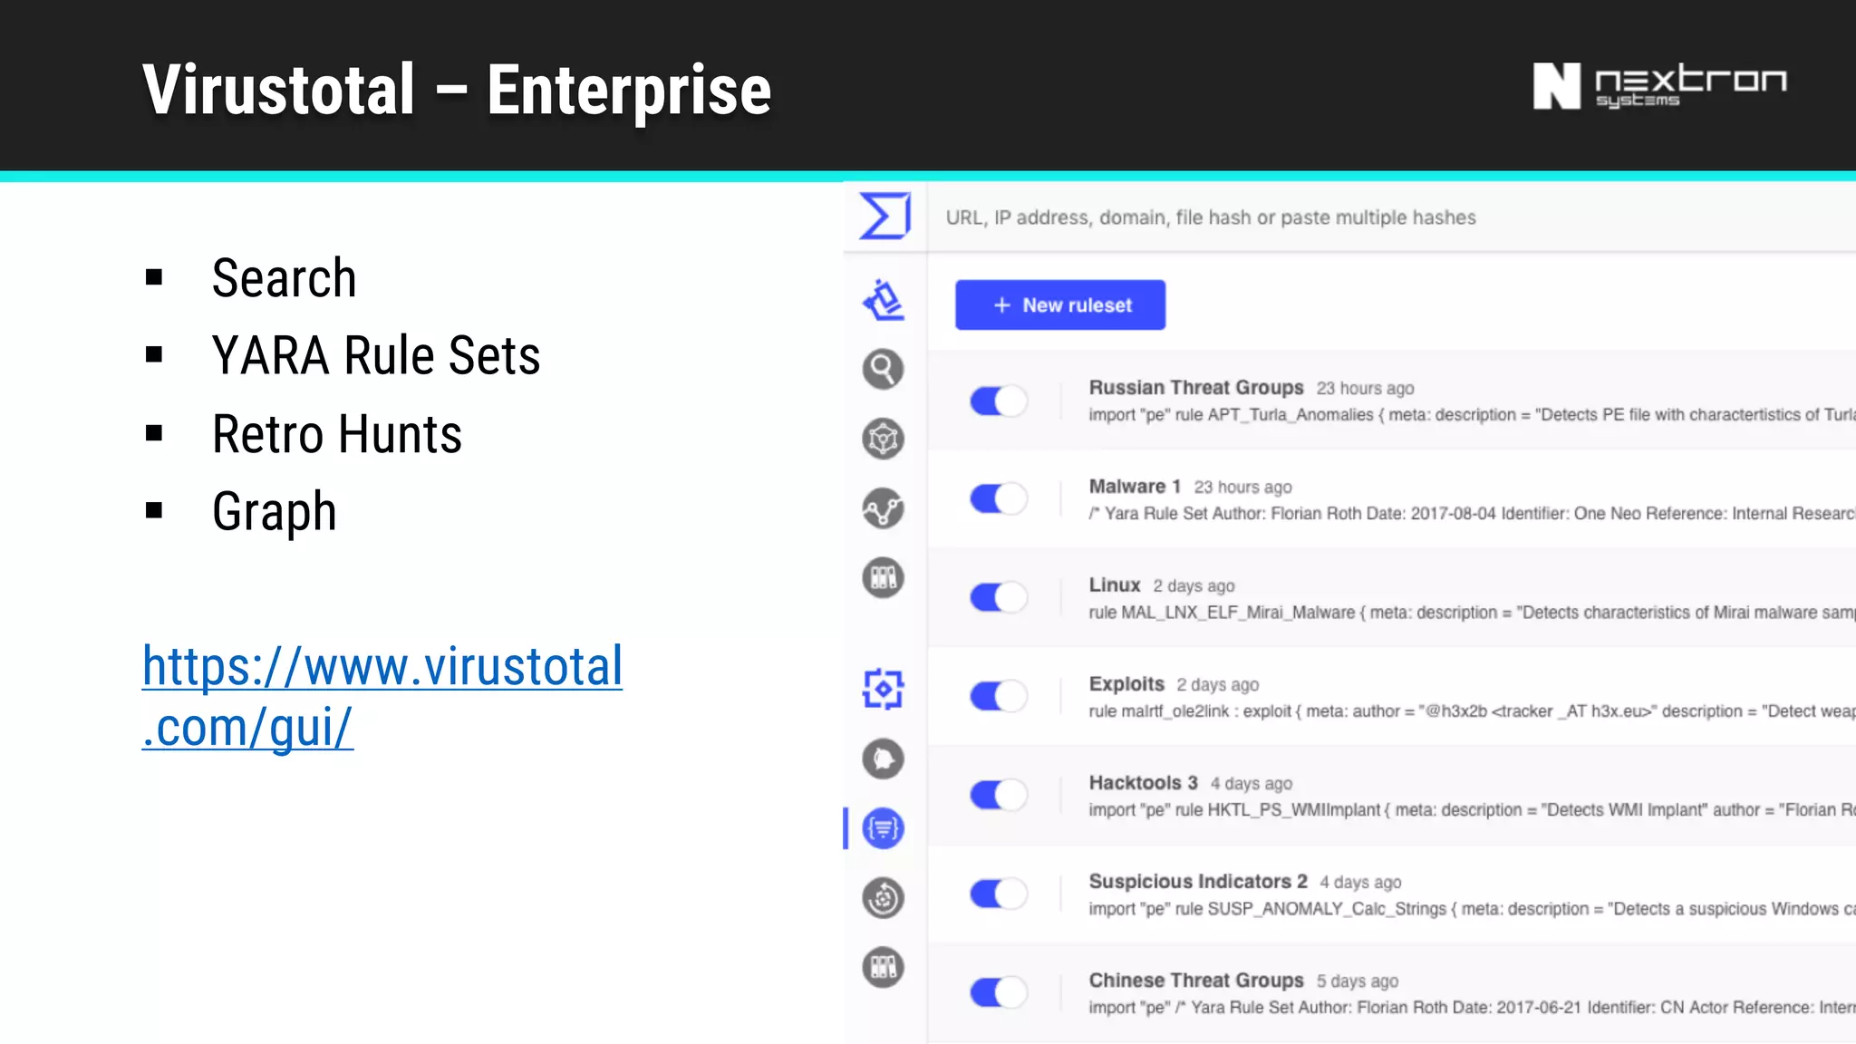Image resolution: width=1856 pixels, height=1044 pixels.
Task: Click the 4 days ago timestamp beside Suspicious Indicators 2
Action: point(1360,883)
